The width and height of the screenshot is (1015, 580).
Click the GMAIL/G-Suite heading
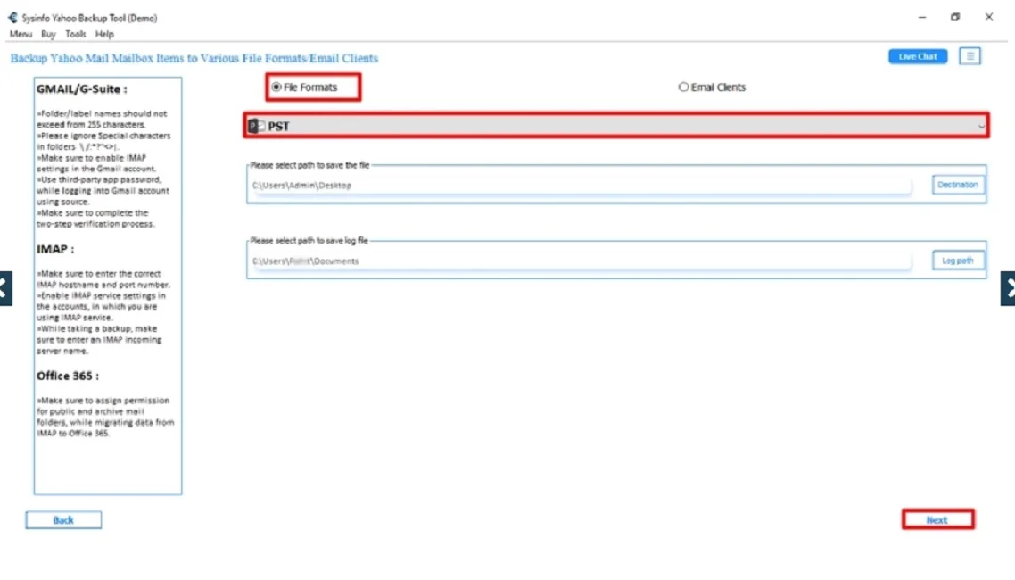(81, 89)
